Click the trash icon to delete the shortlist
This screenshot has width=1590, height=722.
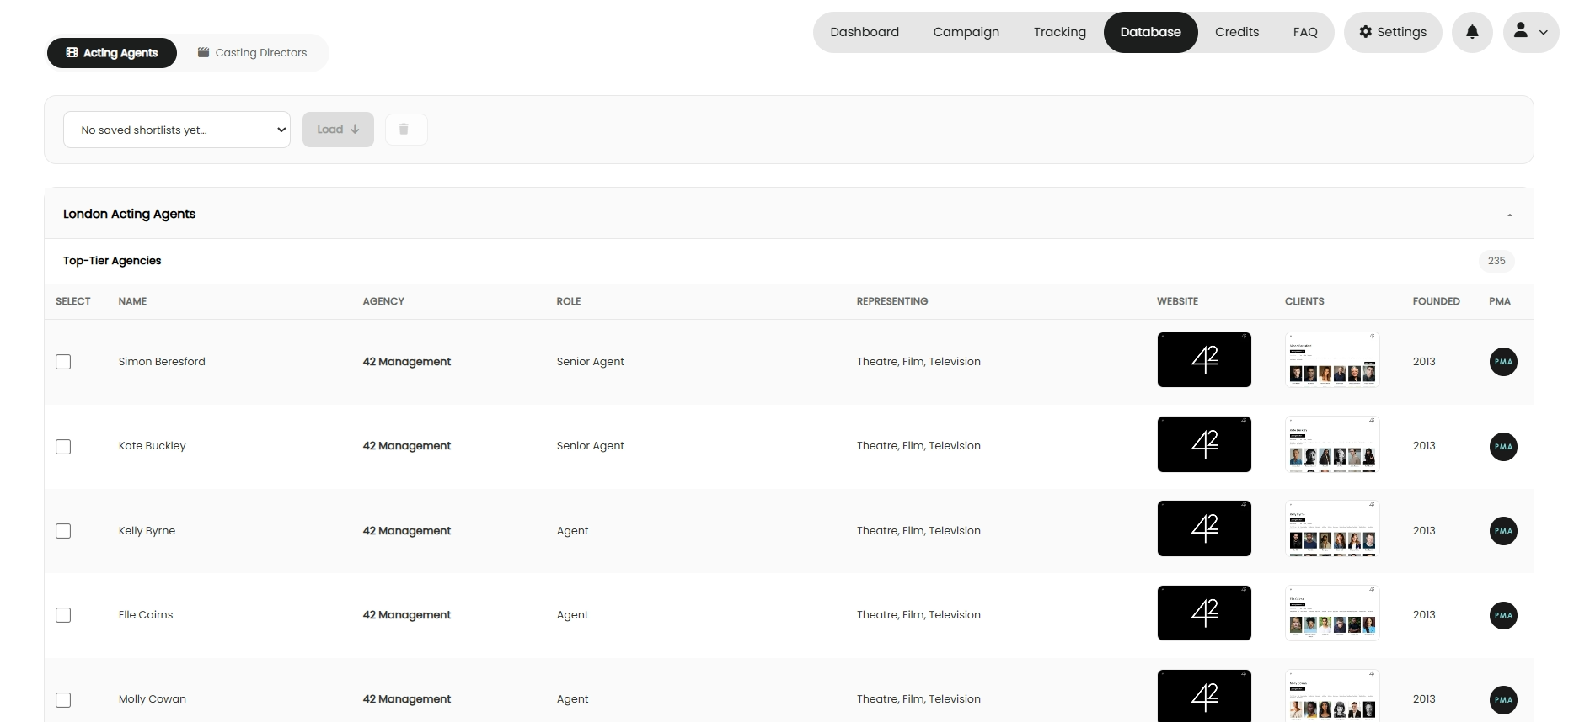(405, 130)
